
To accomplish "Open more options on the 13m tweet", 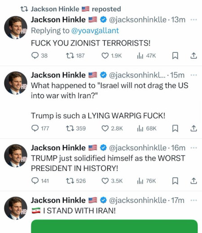I will (194, 20).
